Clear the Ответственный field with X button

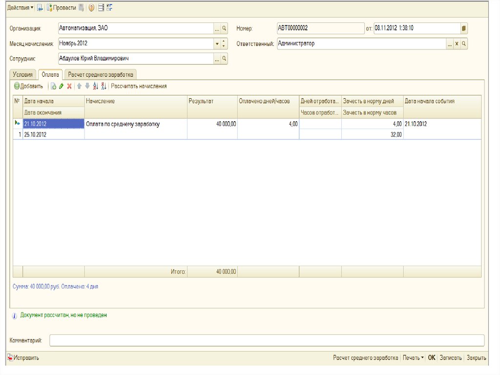pyautogui.click(x=457, y=44)
